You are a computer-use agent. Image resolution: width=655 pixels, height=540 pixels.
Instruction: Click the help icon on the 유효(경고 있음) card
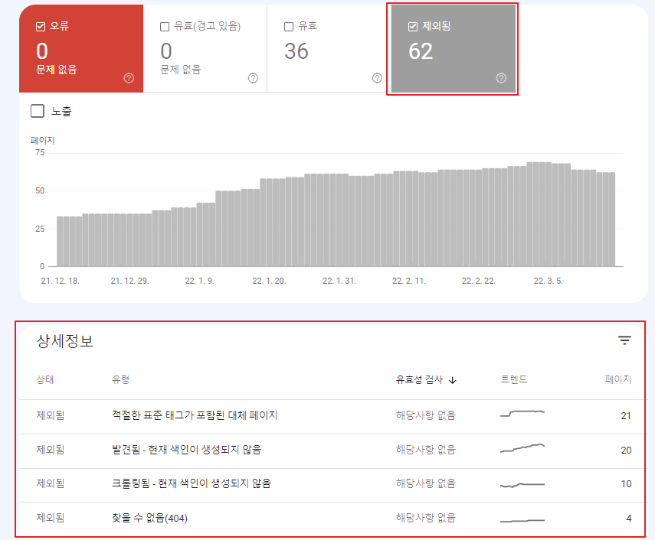pyautogui.click(x=252, y=77)
